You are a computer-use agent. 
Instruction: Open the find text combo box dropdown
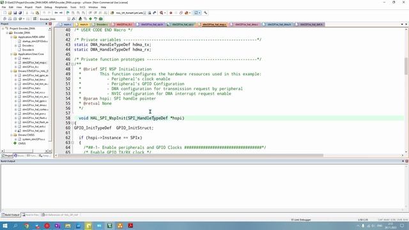click(x=145, y=13)
